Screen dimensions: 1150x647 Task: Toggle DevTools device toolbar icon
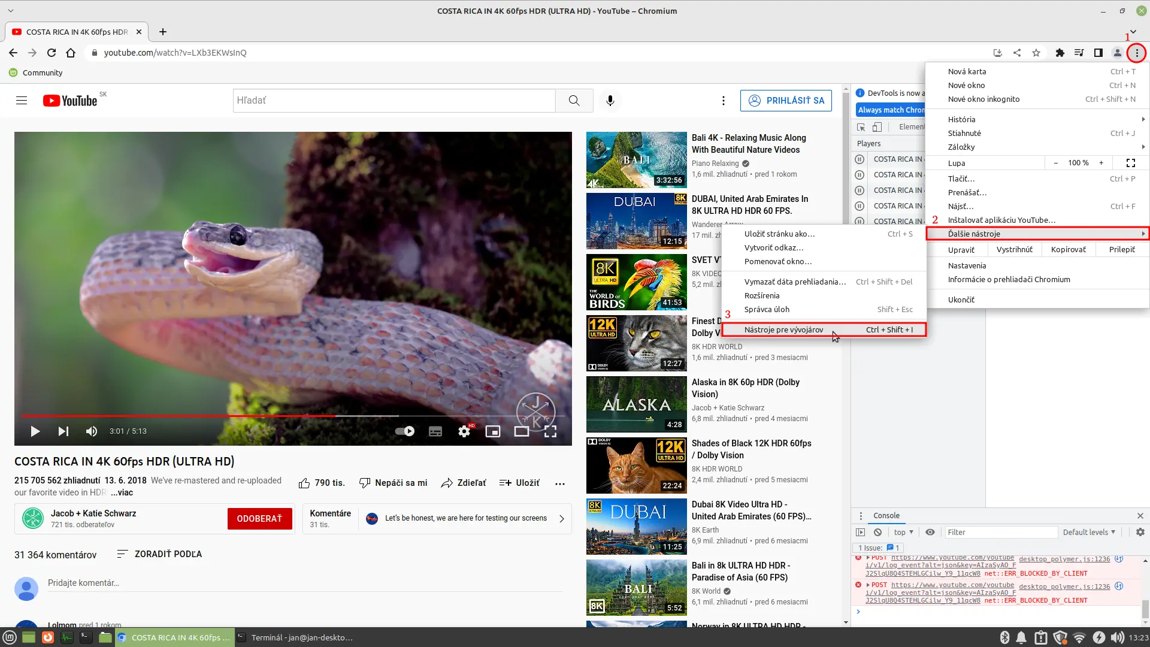[877, 127]
